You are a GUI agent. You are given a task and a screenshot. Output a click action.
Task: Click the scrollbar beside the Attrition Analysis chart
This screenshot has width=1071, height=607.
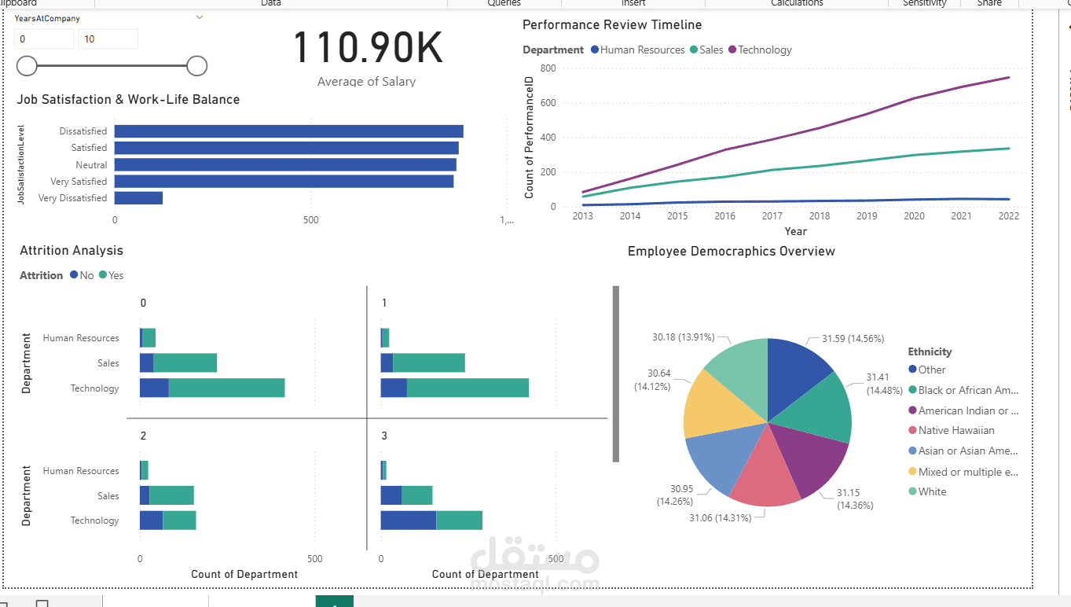614,373
